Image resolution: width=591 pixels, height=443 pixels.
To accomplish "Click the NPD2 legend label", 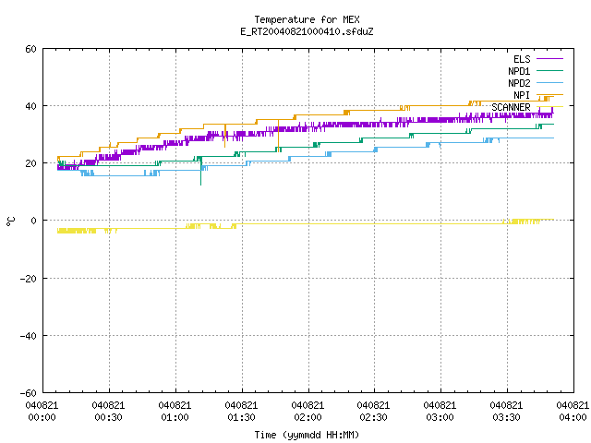I will coord(519,83).
